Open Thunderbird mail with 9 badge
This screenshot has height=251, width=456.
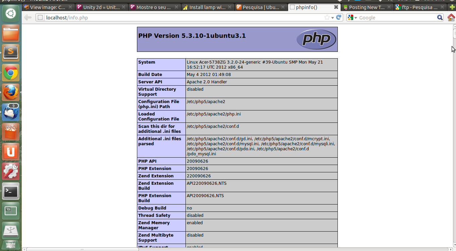click(x=11, y=112)
